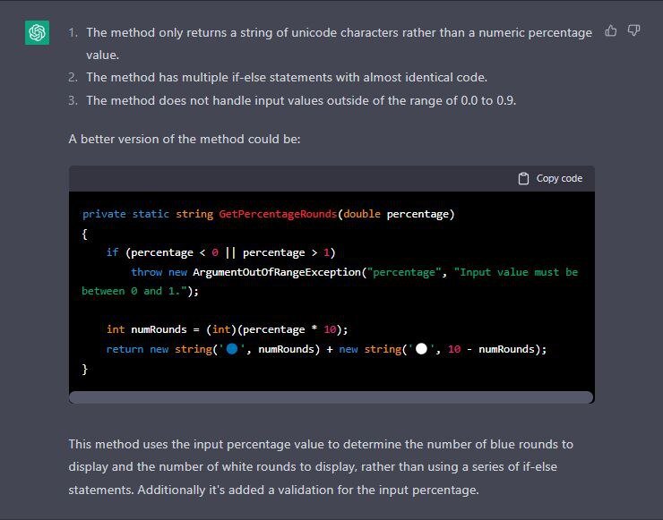Click ArgumentOutOfRangeException in the code
This screenshot has width=663, height=520.
coord(277,272)
